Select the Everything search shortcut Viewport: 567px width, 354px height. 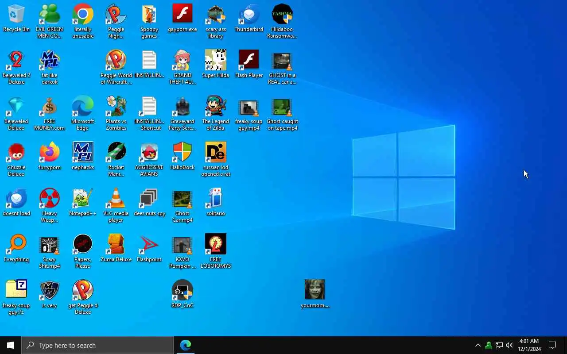point(16,245)
